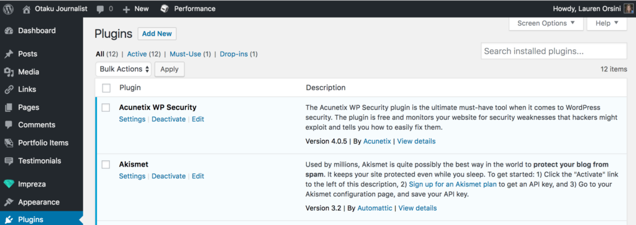
Task: Filter by Drop-ins
Action: pos(234,54)
